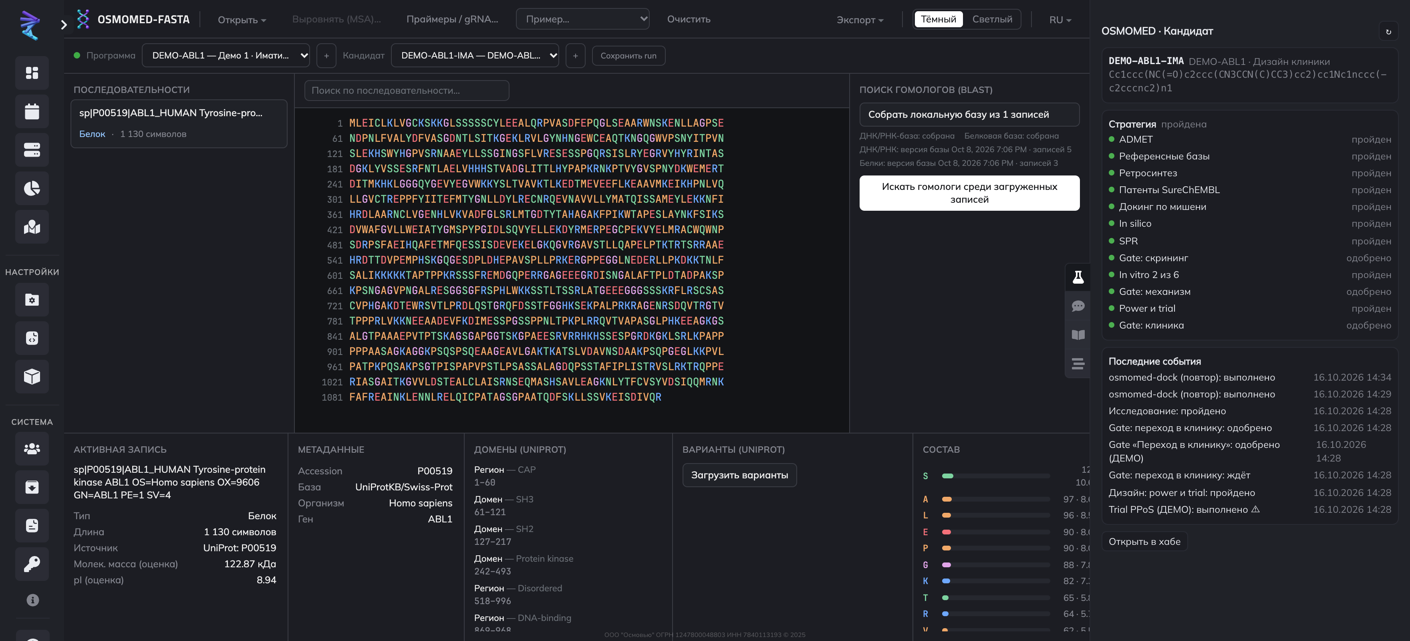Open the pie chart analytics sidebar icon
Image resolution: width=1410 pixels, height=641 pixels.
coord(32,188)
